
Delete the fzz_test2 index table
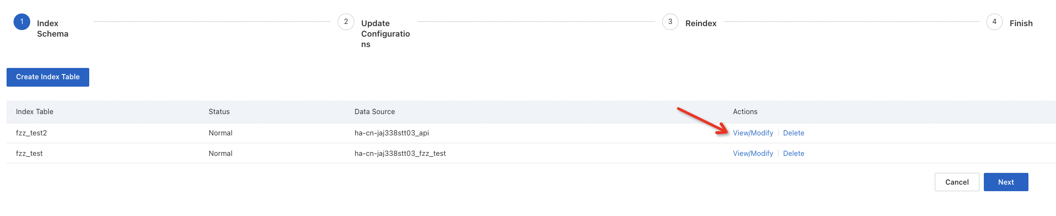(x=794, y=133)
